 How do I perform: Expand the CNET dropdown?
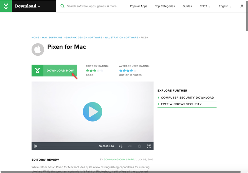205,6
